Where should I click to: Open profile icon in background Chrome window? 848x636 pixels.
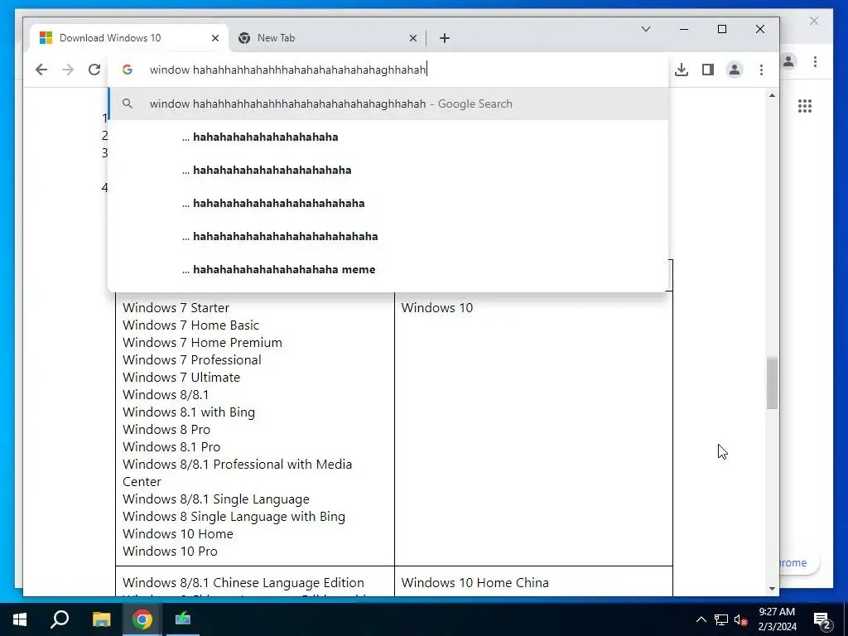[x=788, y=61]
